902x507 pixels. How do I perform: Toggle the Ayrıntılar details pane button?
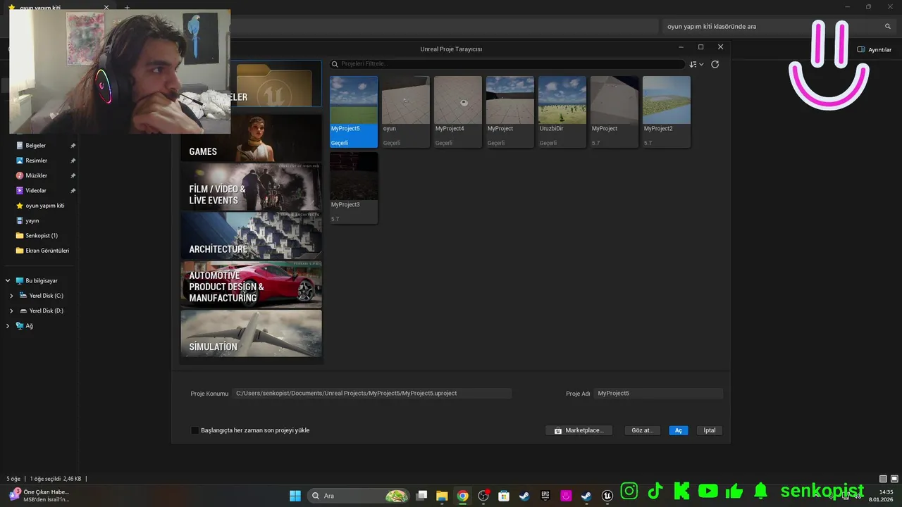click(875, 49)
